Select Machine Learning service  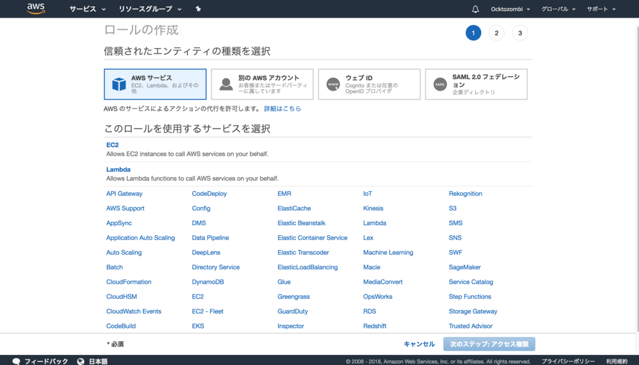click(x=388, y=253)
